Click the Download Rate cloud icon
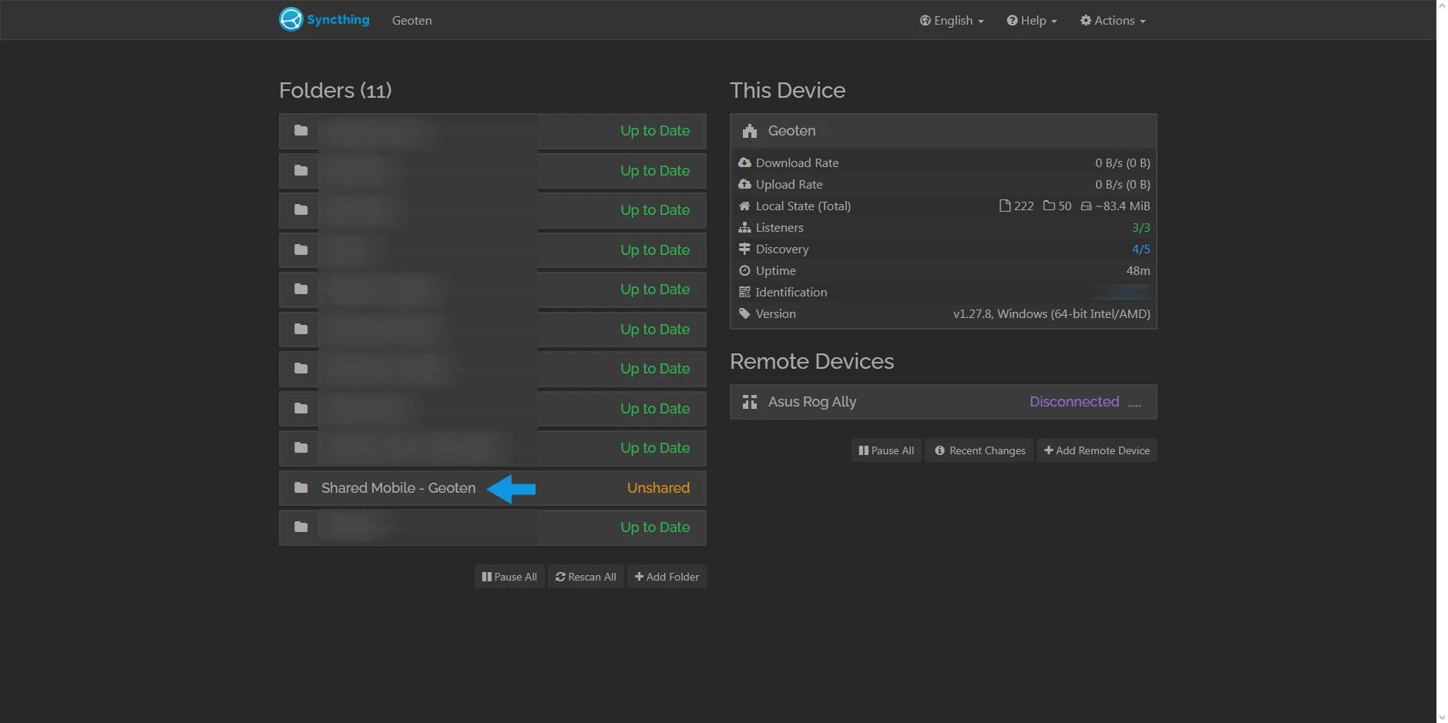Screen dimensions: 1448x723 [744, 162]
